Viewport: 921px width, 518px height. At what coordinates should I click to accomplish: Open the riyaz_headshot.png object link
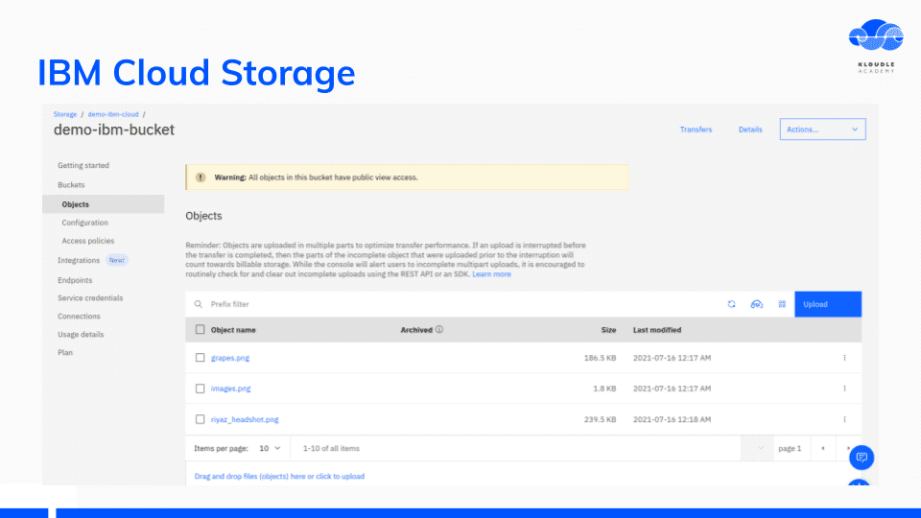pos(245,419)
